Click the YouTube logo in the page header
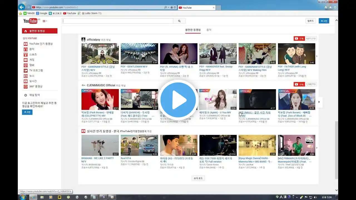Viewport: 356px width, 200px height. pos(30,21)
